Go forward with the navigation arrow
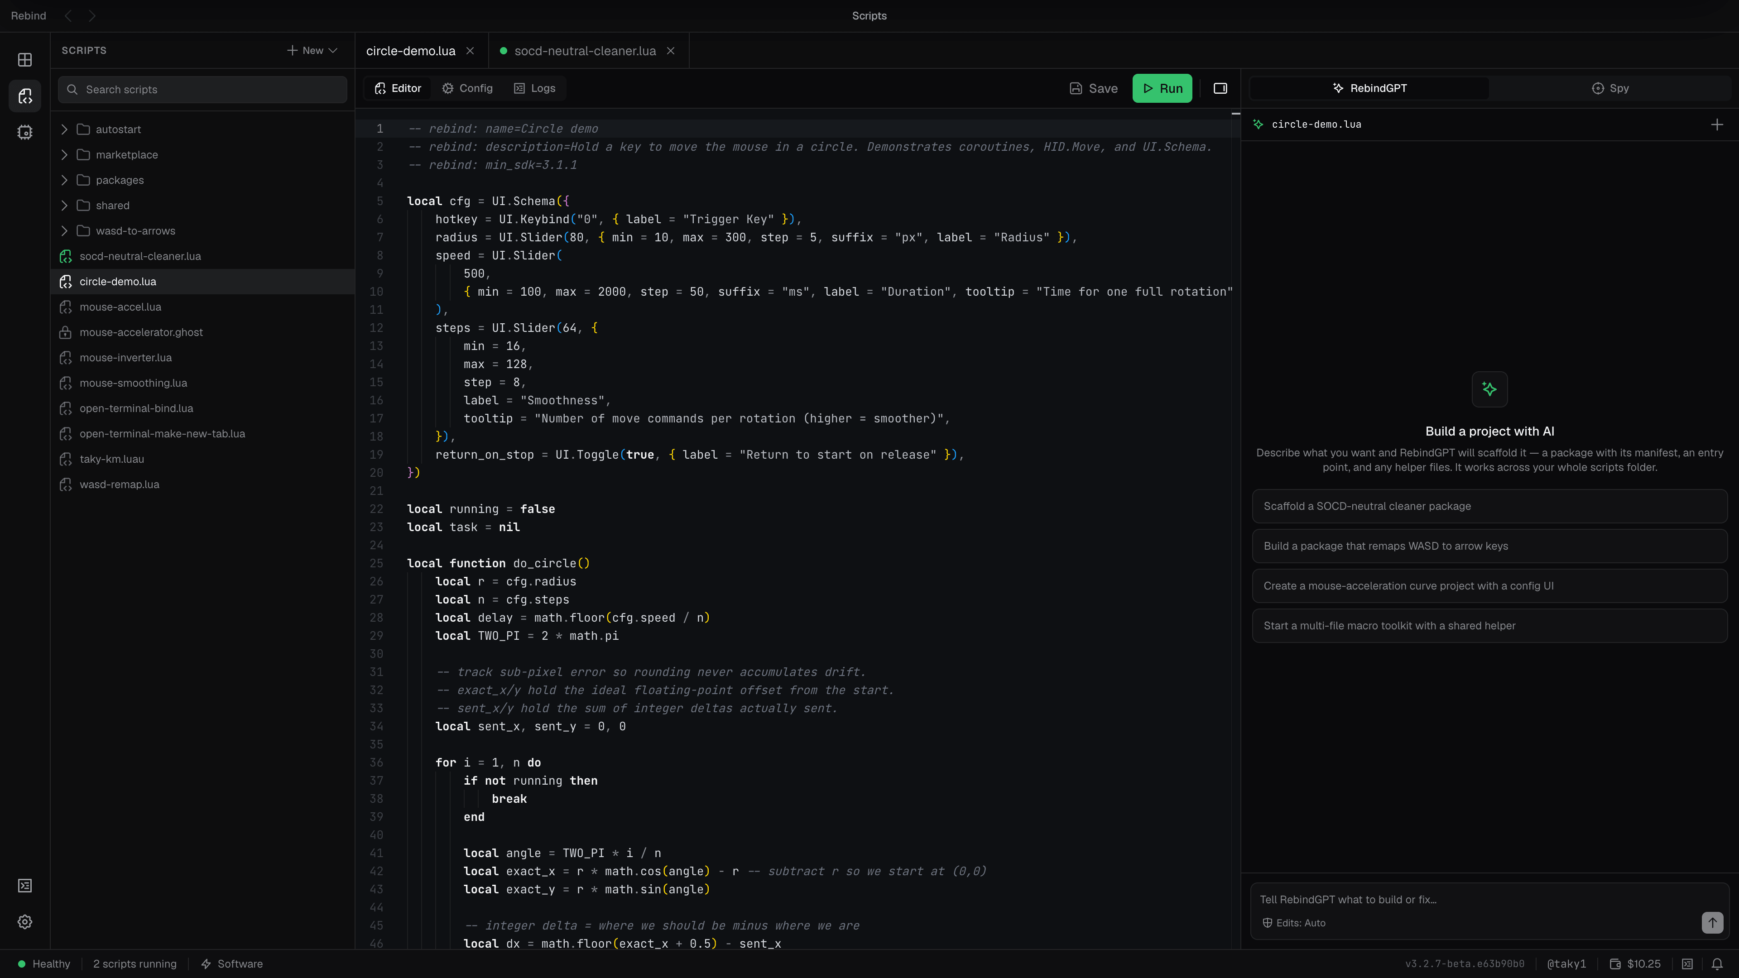This screenshot has height=978, width=1739. [92, 15]
